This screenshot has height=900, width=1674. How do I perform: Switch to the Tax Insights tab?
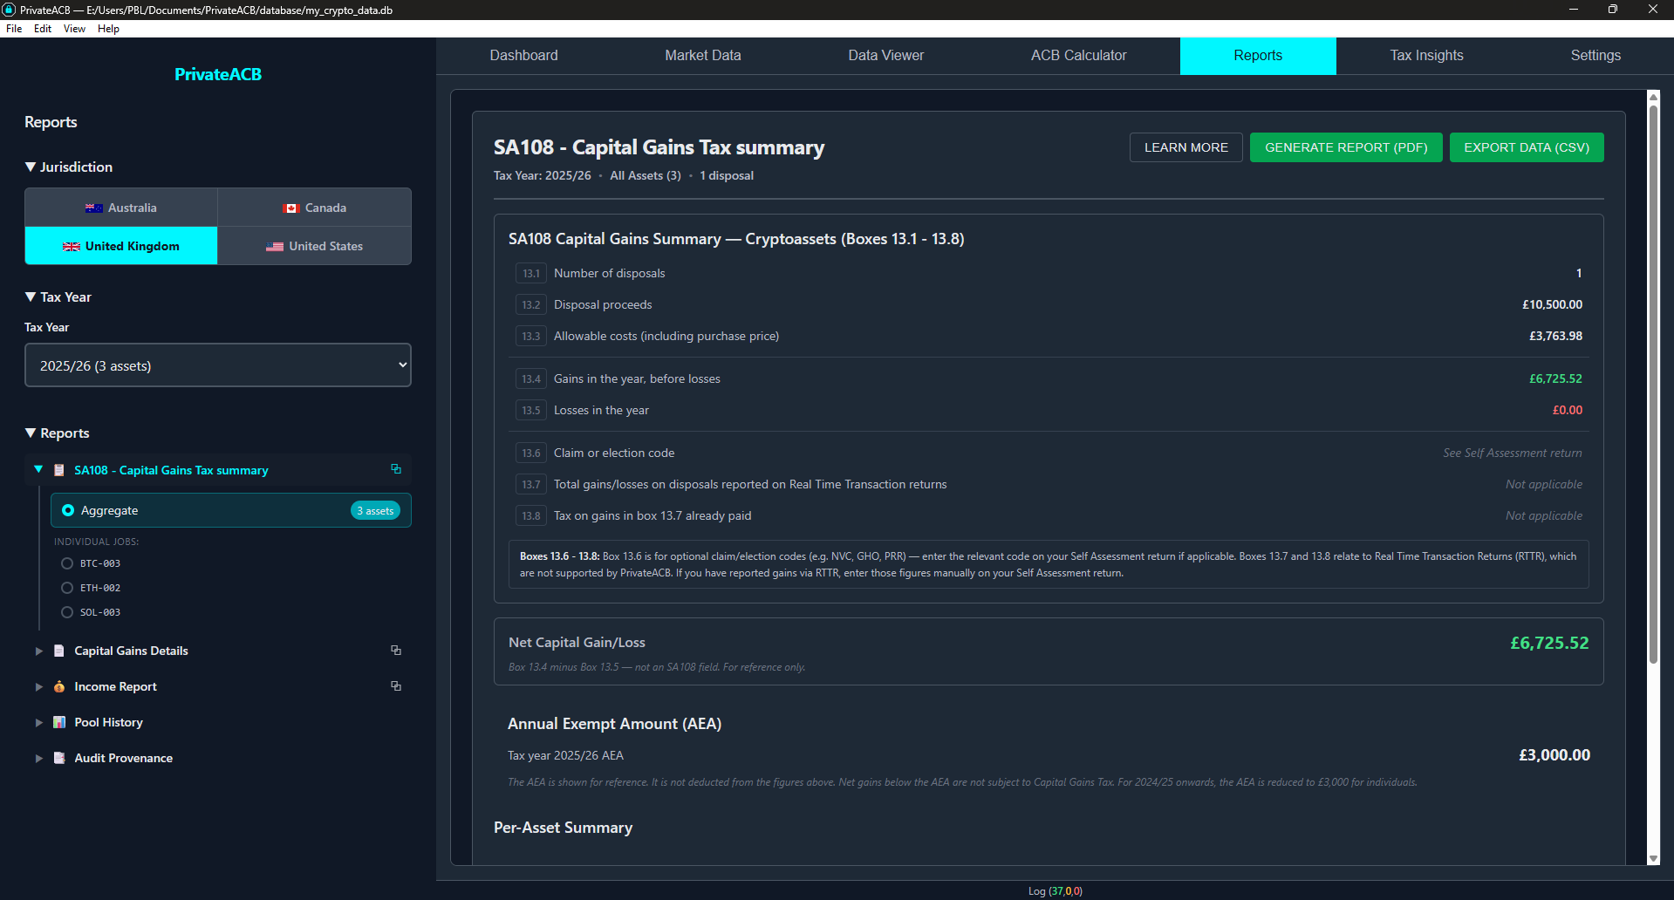pyautogui.click(x=1425, y=55)
